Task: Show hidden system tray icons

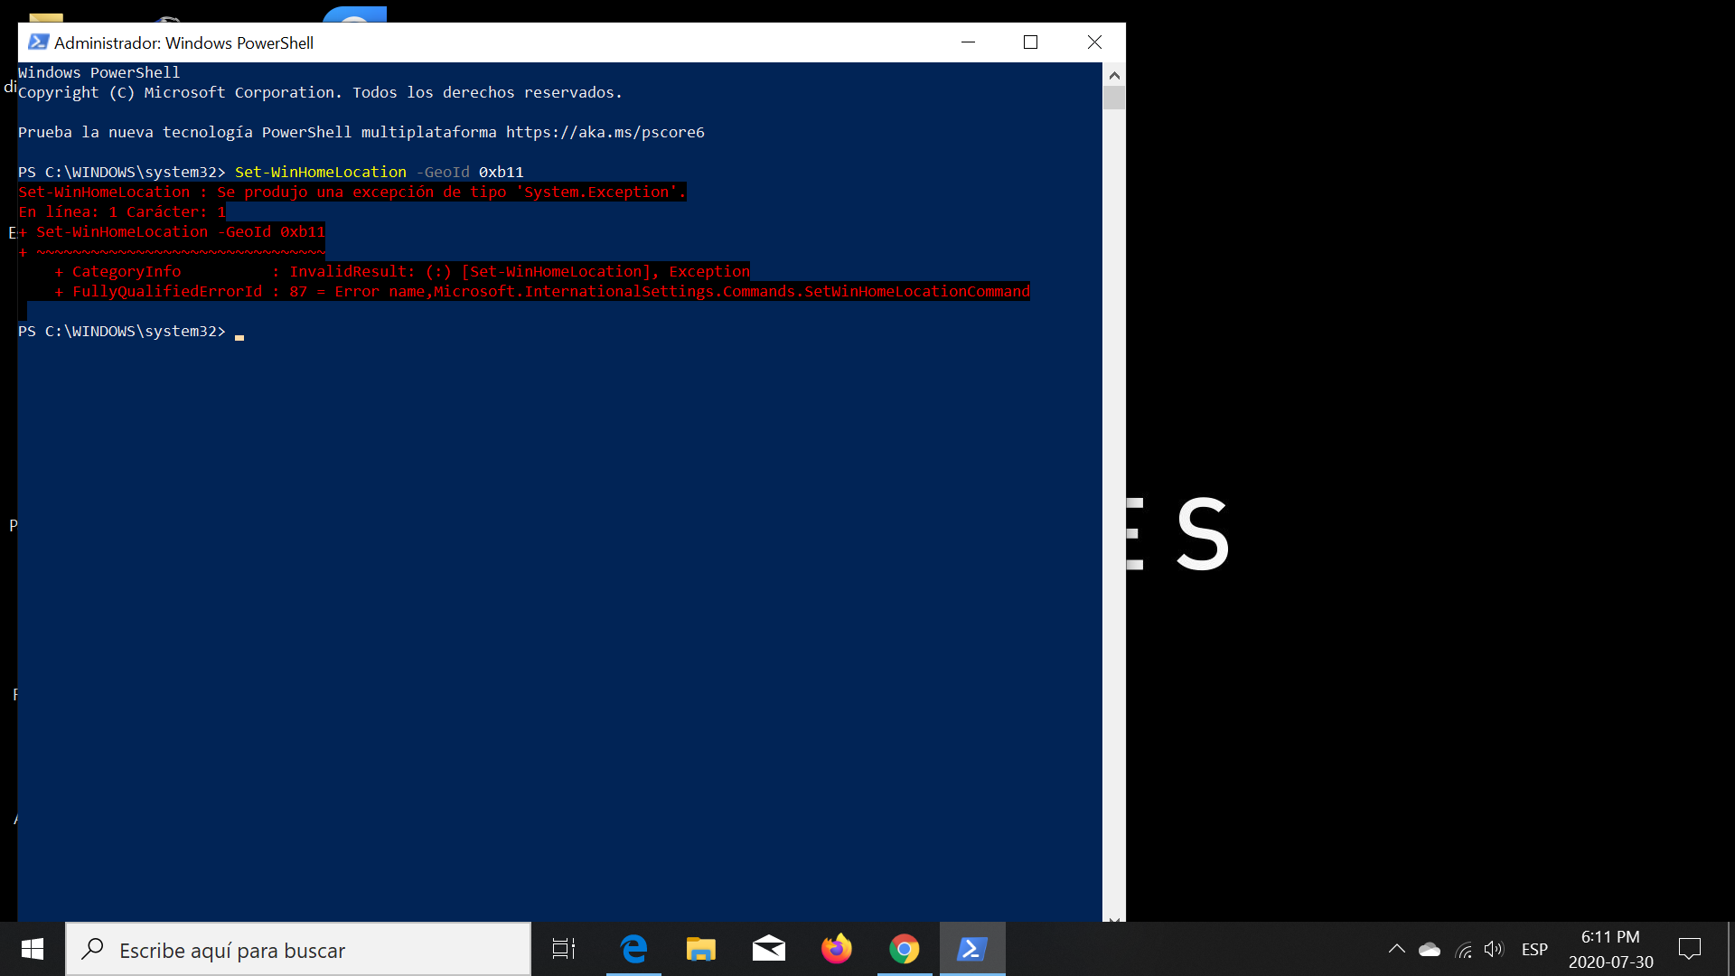Action: coord(1396,949)
